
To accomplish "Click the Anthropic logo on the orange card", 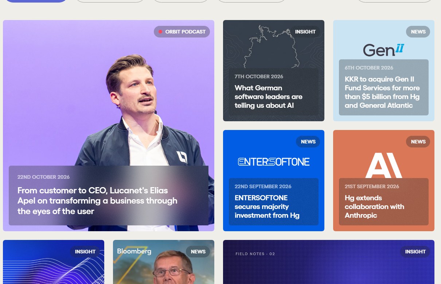I will 384,165.
